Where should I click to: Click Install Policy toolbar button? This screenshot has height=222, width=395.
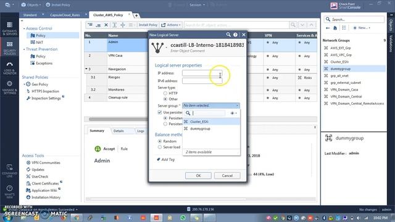pos(148,25)
